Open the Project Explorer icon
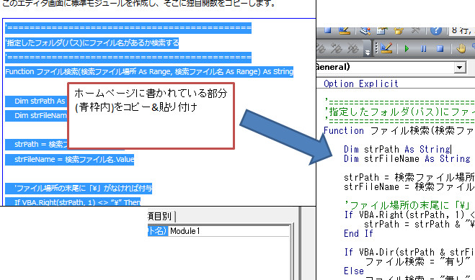 pos(365,30)
